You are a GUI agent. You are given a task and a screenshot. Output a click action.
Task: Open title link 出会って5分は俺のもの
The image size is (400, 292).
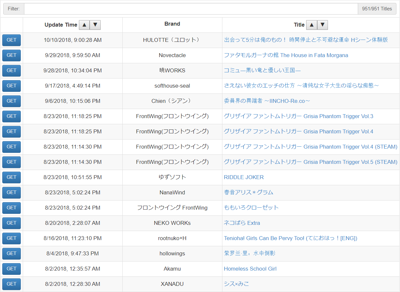pos(306,40)
